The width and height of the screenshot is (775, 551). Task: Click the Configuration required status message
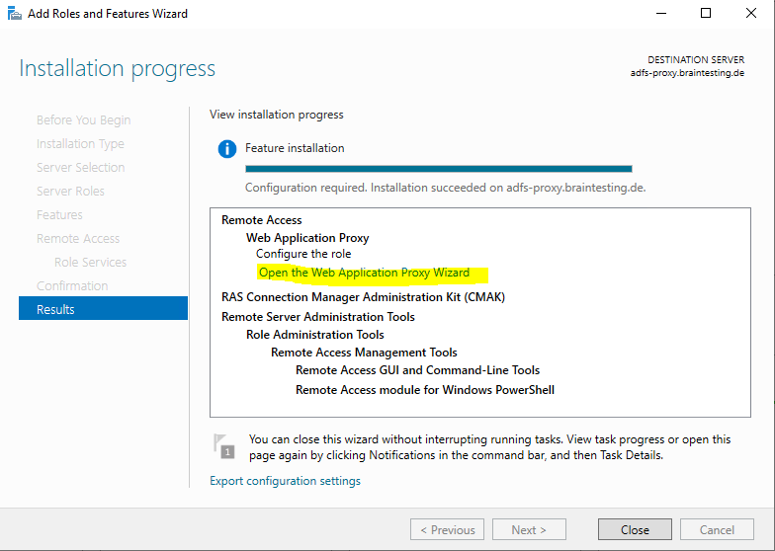pos(445,188)
